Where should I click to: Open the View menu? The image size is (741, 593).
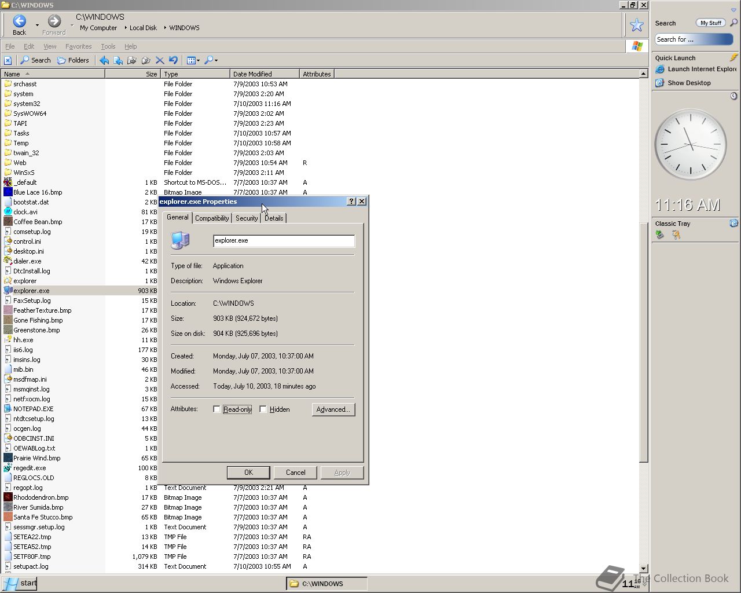coord(50,46)
